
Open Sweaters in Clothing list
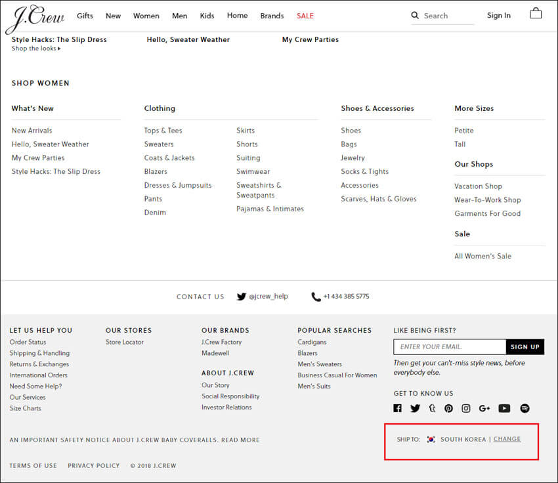[x=159, y=144]
